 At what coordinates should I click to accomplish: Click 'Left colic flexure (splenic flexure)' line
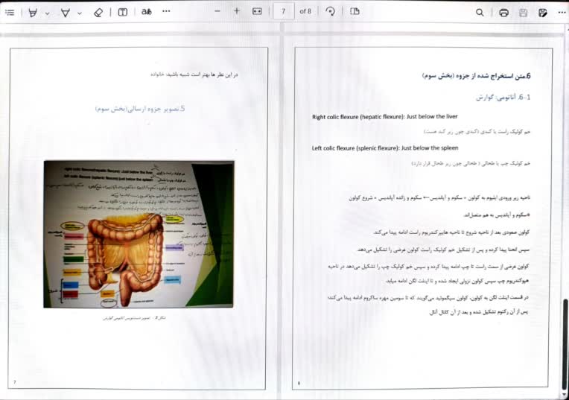[385, 147]
